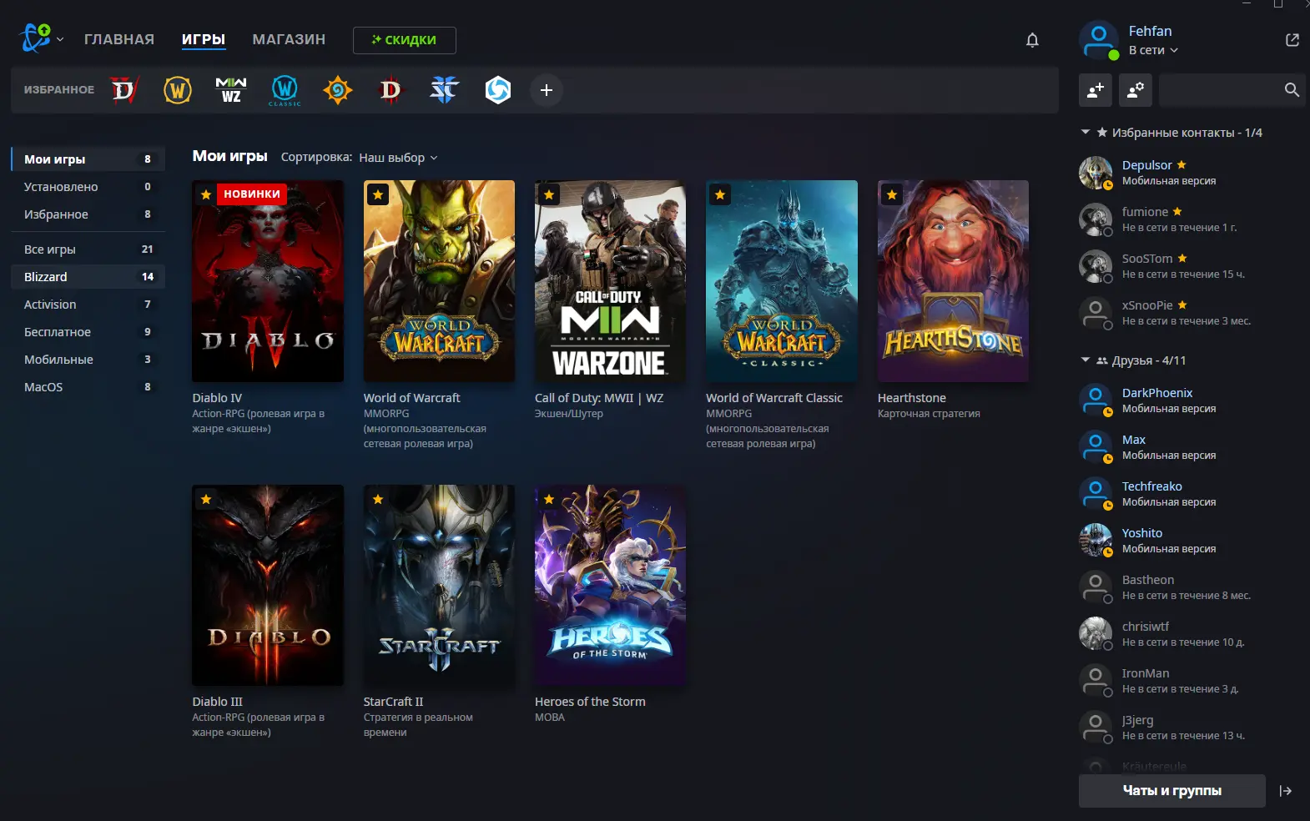Open the Diablo IV game cover
This screenshot has width=1310, height=821.
pos(268,281)
